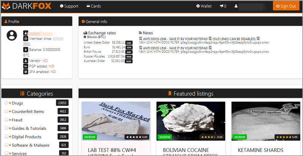
Task: Select the EUR currency badge
Action: point(129,47)
